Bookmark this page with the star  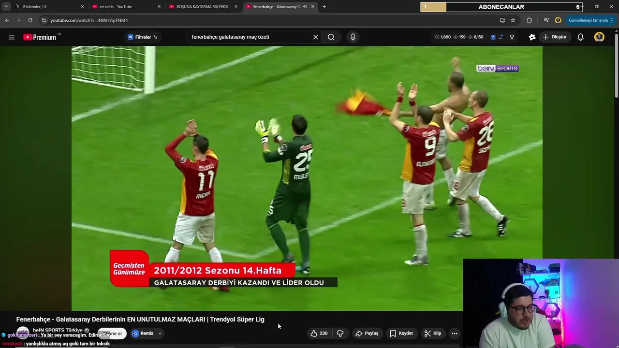pyautogui.click(x=513, y=20)
